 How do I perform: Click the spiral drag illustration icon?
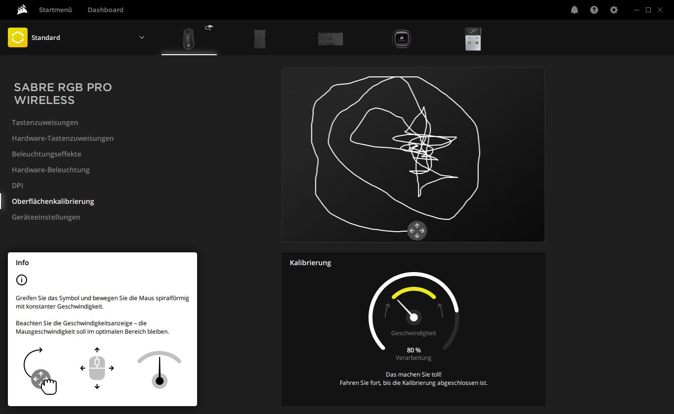tap(39, 371)
